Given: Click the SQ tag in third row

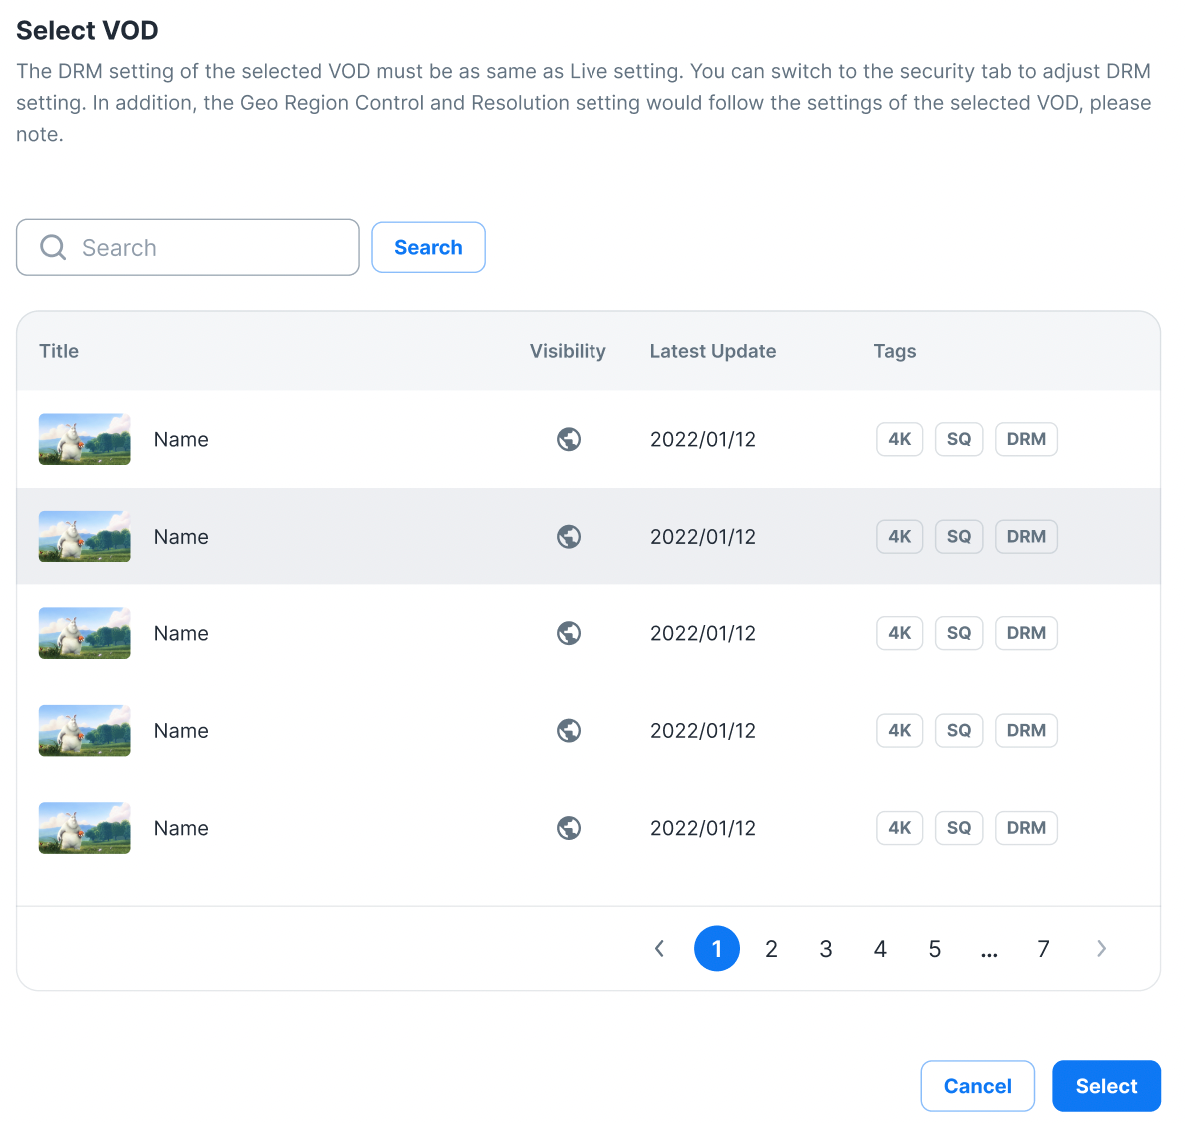Looking at the screenshot, I should 958,633.
